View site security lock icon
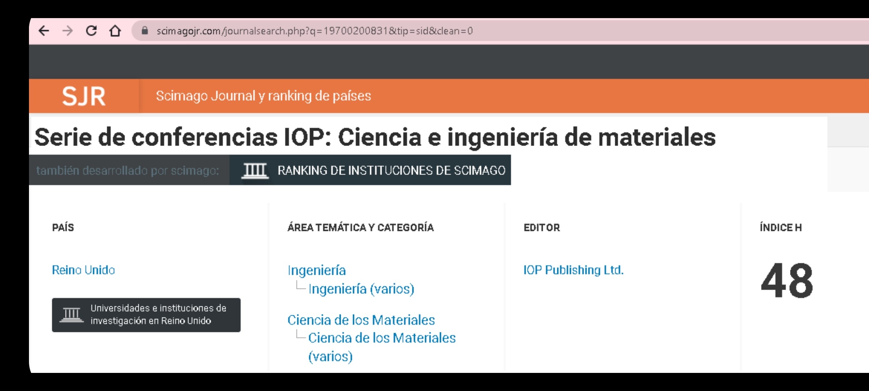Viewport: 869px width, 391px height. [x=145, y=31]
